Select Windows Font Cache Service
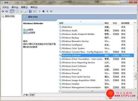 [96, 77]
